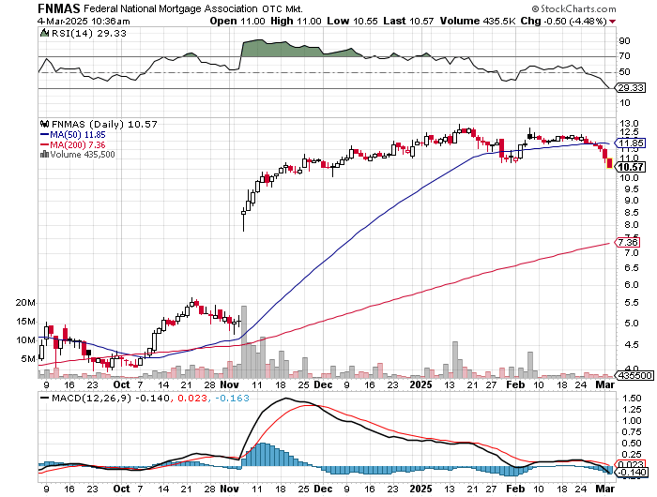Click the 90 level on RSI axis

(624, 41)
